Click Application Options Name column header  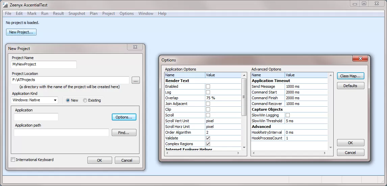point(185,75)
